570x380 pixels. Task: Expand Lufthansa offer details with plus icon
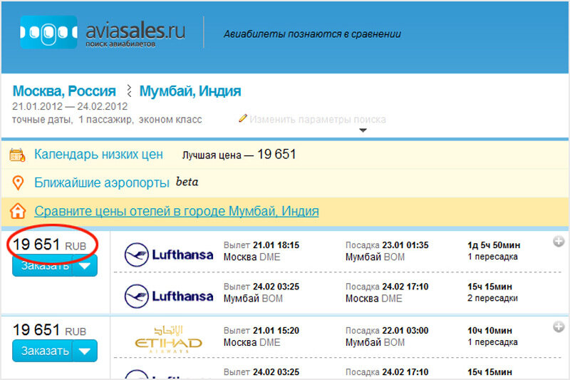coord(559,241)
